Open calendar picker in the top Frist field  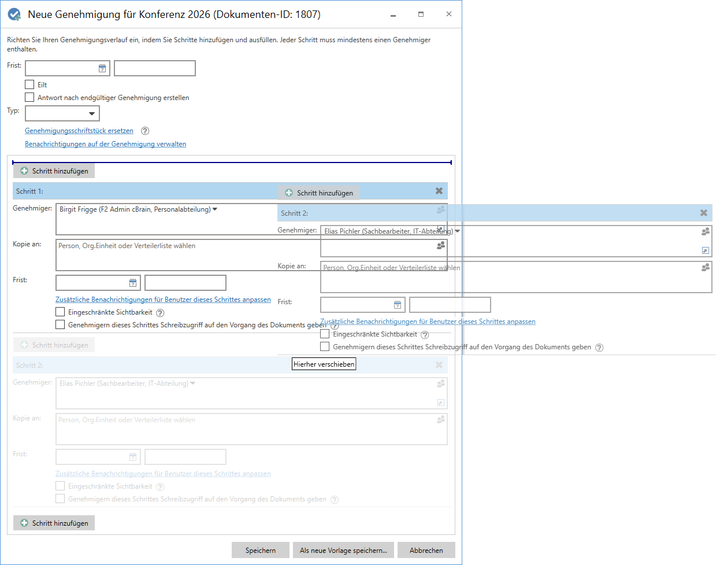(101, 68)
